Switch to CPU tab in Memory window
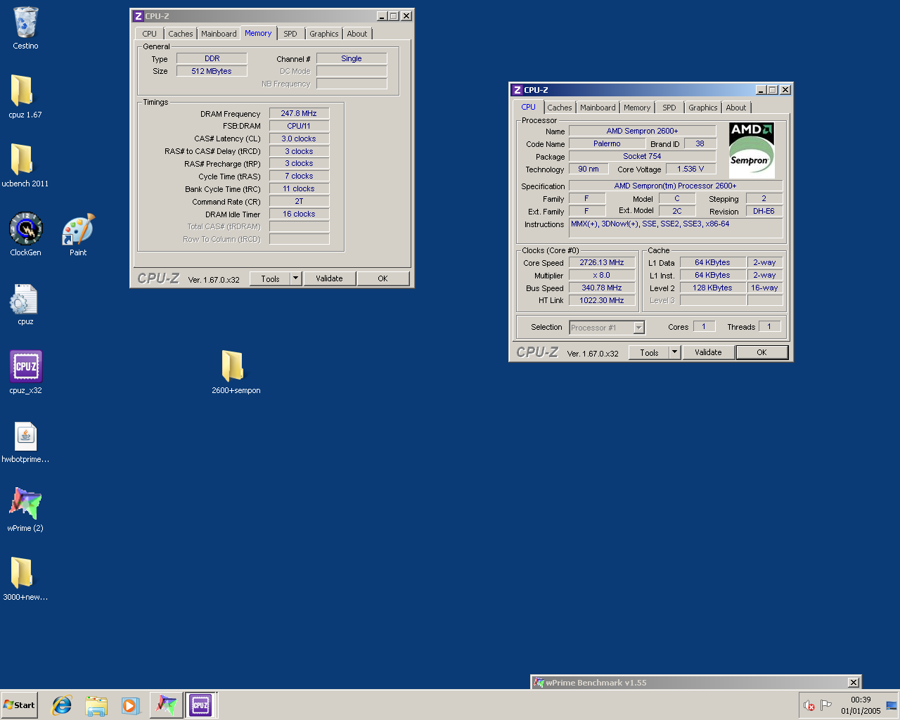 (x=150, y=34)
